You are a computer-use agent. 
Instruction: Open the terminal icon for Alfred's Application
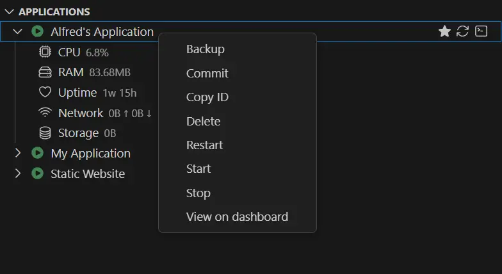pos(482,31)
